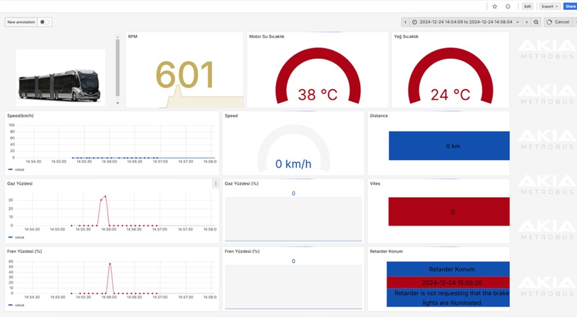Screen dimensions: 577x320
Task: Open the Retarder Konum panel title
Action: (x=386, y=251)
